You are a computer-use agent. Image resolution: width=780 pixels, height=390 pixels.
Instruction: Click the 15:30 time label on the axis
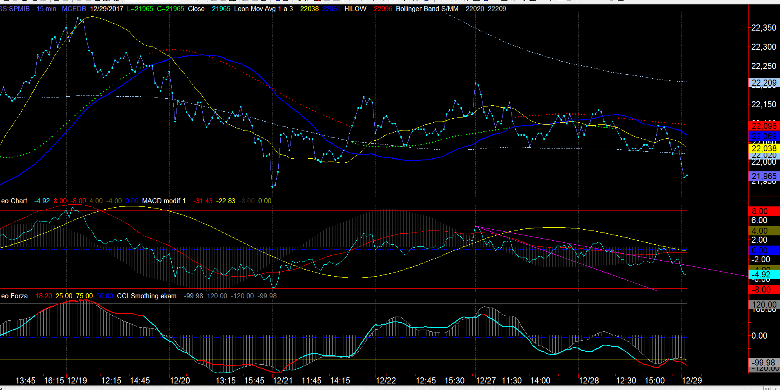tap(454, 381)
